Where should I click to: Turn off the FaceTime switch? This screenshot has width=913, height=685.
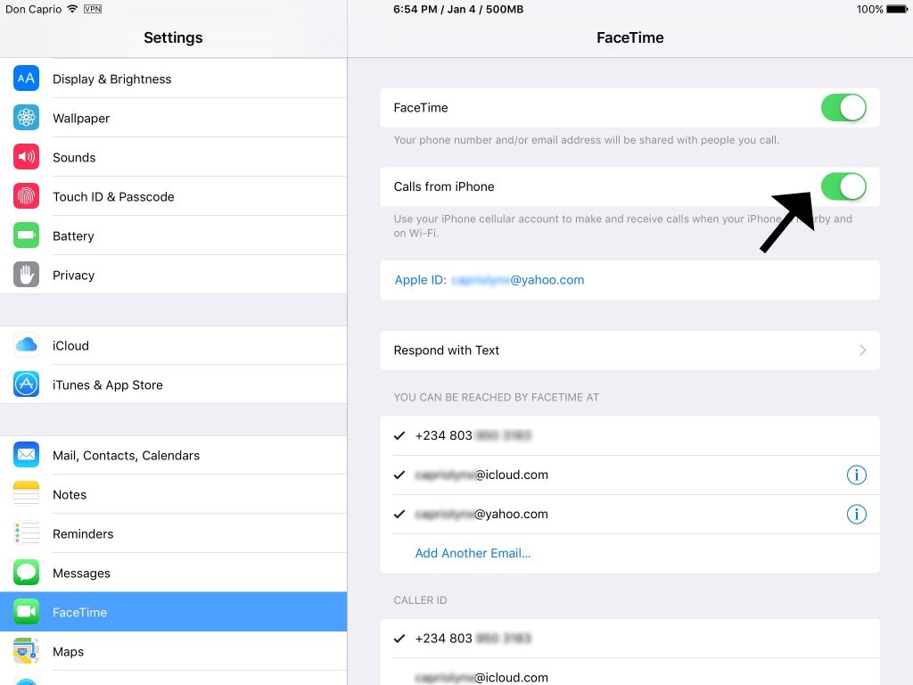pyautogui.click(x=843, y=108)
